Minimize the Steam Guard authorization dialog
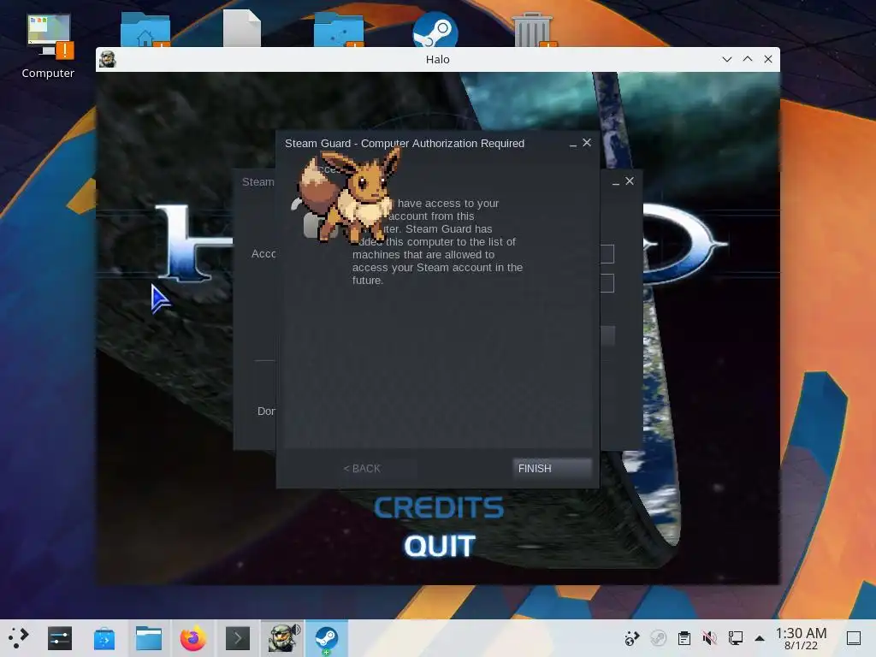The width and height of the screenshot is (876, 657). (572, 144)
